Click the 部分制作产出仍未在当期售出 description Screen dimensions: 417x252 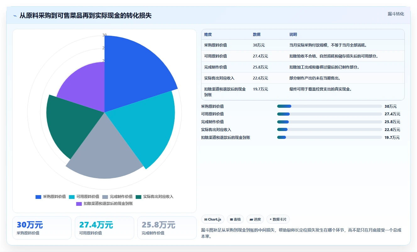pyautogui.click(x=316, y=78)
